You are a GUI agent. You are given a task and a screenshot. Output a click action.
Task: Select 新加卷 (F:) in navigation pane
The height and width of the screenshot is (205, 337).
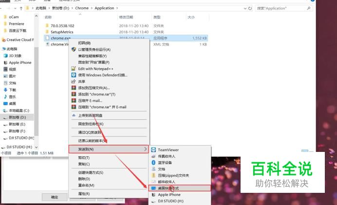17,131
